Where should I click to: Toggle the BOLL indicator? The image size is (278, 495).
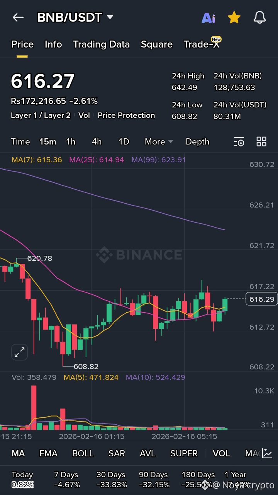coord(83,453)
